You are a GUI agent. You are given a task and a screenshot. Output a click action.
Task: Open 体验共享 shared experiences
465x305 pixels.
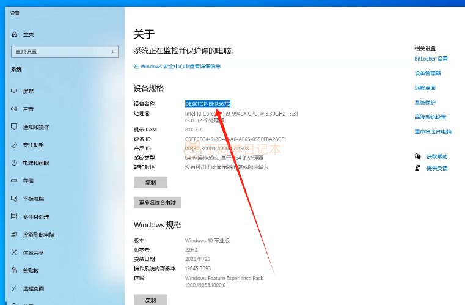[27, 252]
